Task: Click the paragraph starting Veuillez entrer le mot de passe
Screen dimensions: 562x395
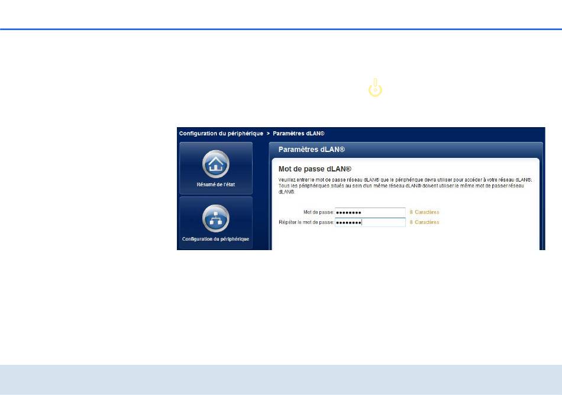Action: (x=405, y=186)
